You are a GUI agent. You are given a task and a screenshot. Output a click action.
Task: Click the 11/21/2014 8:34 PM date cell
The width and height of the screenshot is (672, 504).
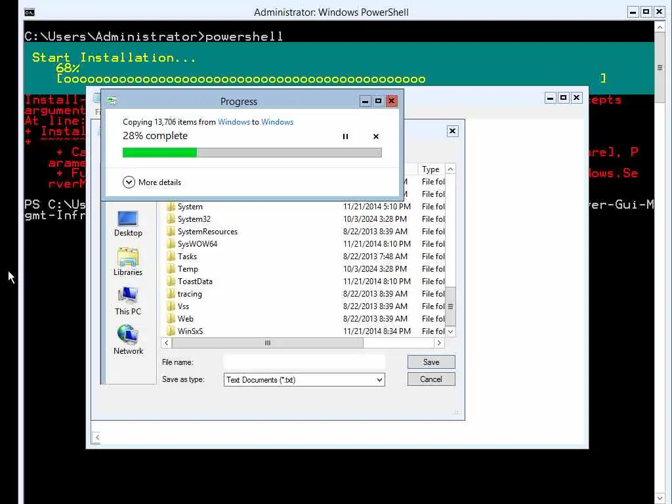(377, 331)
